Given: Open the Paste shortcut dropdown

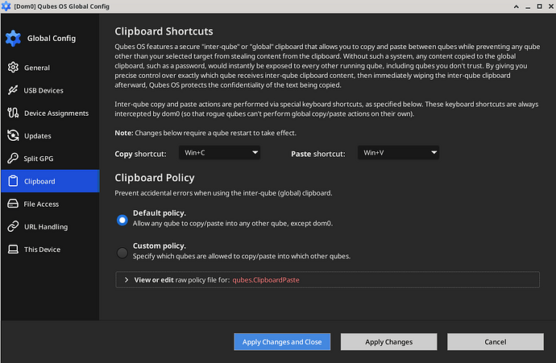Looking at the screenshot, I should [398, 153].
